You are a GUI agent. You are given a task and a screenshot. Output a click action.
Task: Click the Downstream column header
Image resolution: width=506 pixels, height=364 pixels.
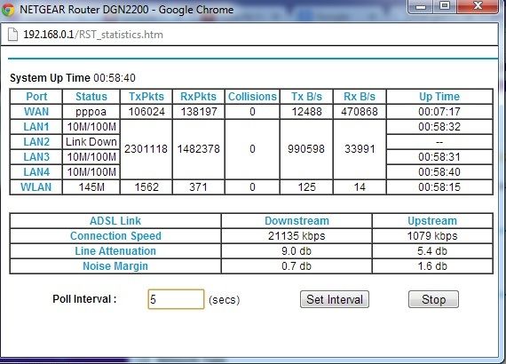click(x=296, y=221)
